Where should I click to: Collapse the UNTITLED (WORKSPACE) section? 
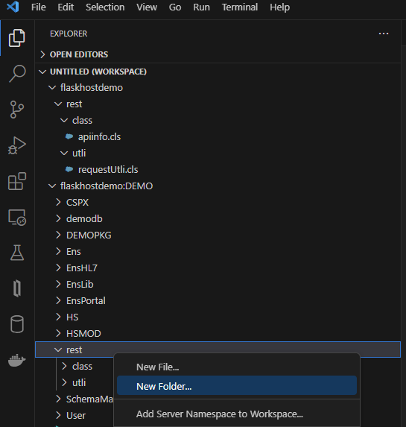(98, 72)
